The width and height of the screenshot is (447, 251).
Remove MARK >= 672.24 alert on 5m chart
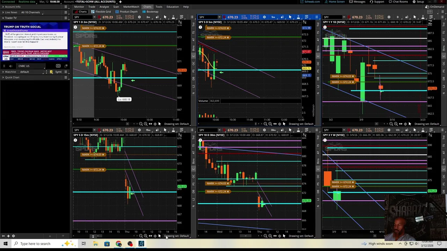[x=228, y=37]
